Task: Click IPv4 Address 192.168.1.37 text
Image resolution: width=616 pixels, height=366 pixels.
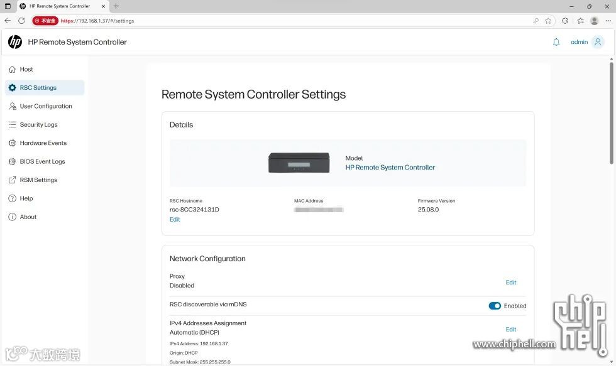Action: coord(199,343)
